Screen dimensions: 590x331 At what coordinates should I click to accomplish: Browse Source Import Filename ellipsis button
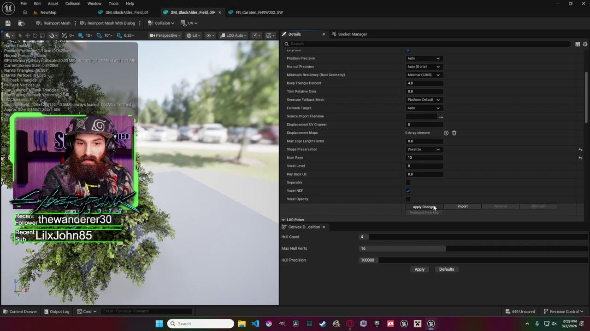coord(441,117)
